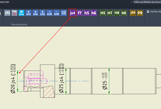Screen dimensions: 161x109
Task: Apply the h6 shaft fit icon
Action: [x=94, y=13]
